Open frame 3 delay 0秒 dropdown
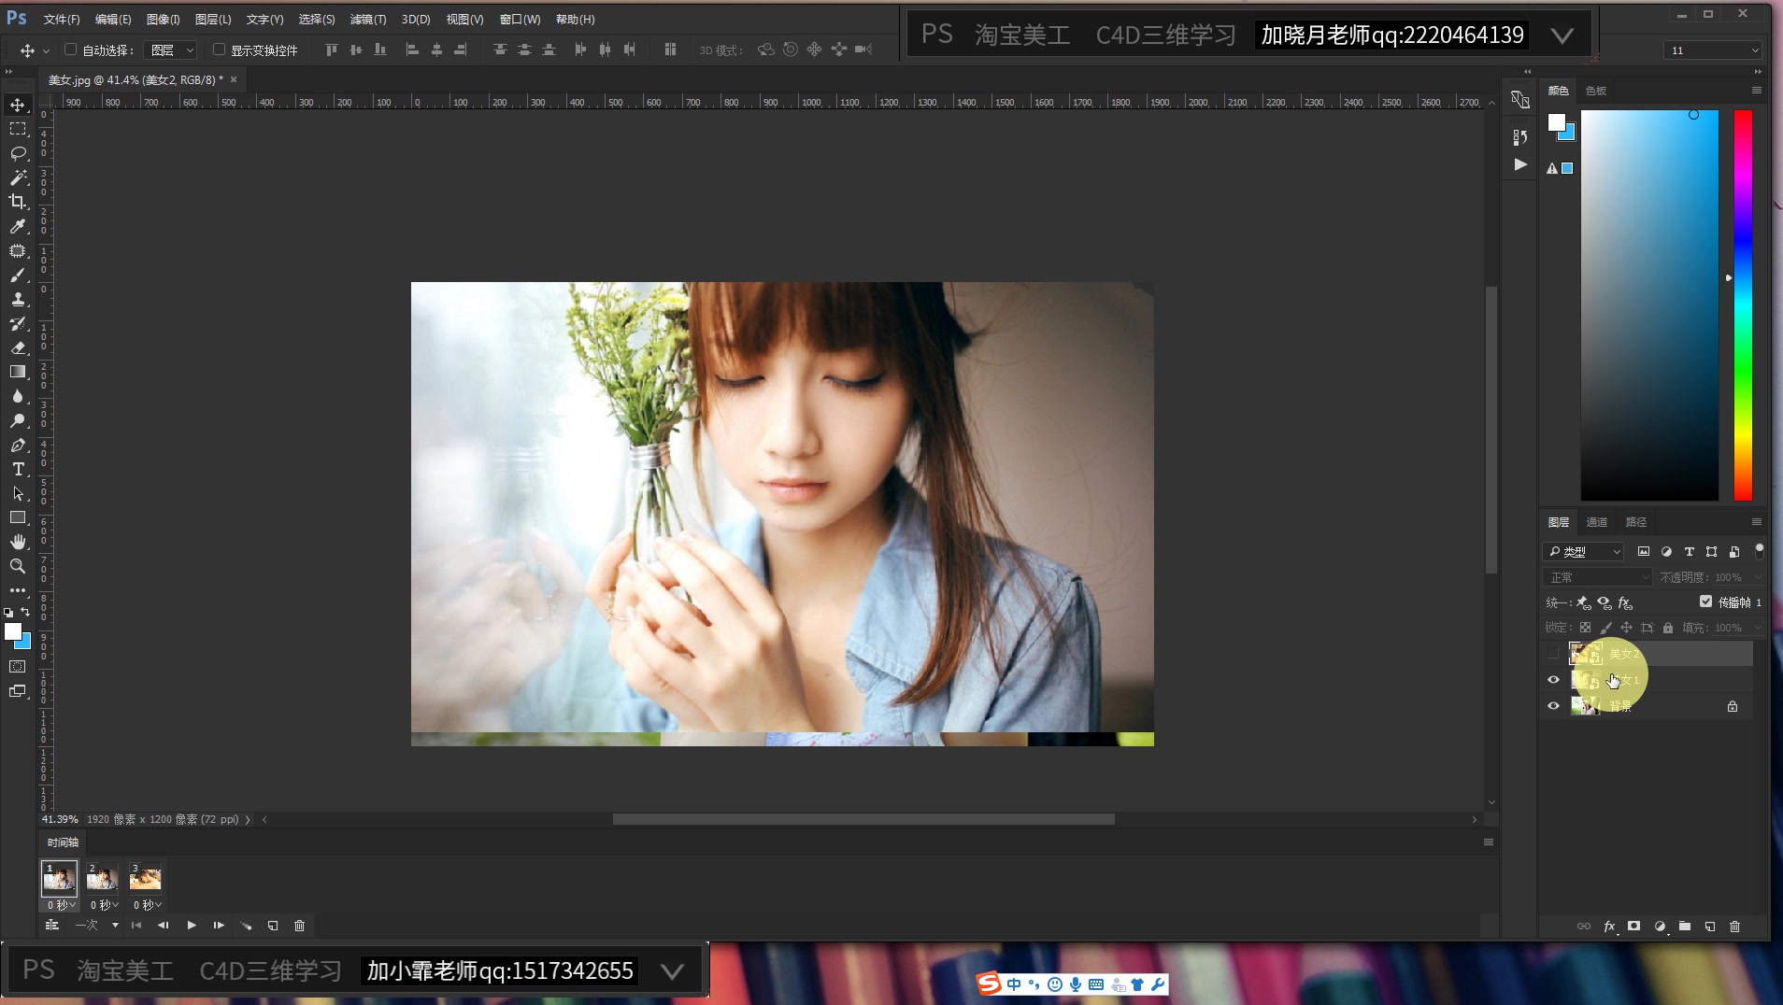 [x=148, y=905]
